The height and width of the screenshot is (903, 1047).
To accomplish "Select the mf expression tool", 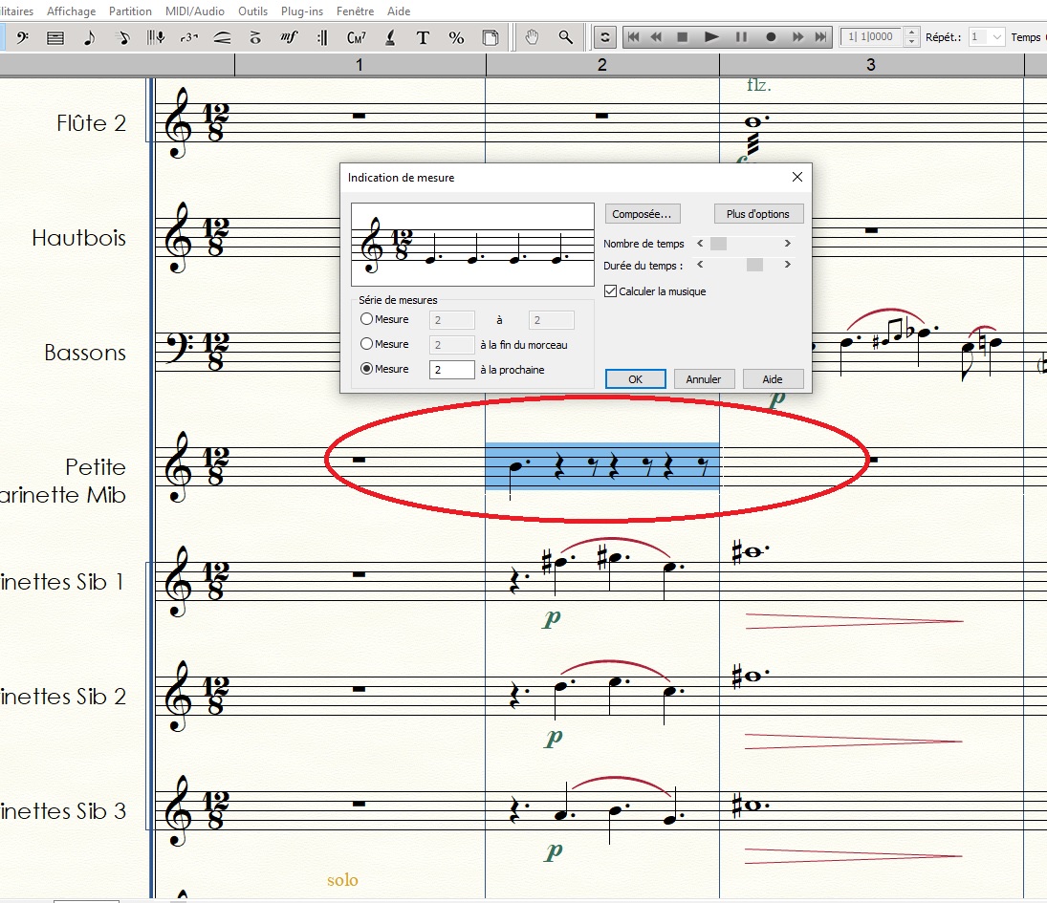I will [289, 37].
